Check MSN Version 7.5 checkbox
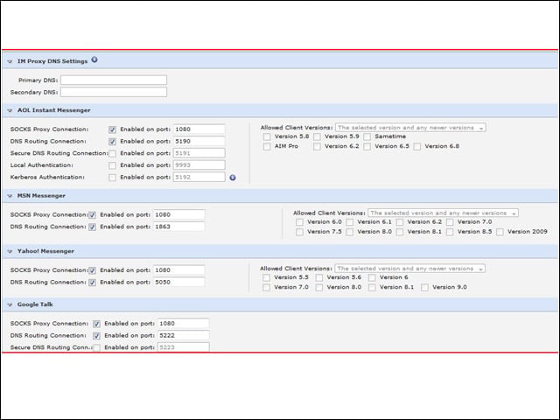560x420 pixels. point(299,232)
